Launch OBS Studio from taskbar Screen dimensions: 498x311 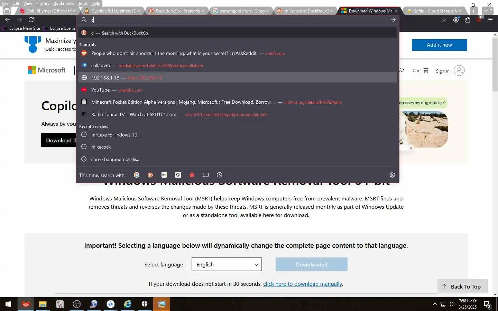pyautogui.click(x=77, y=304)
